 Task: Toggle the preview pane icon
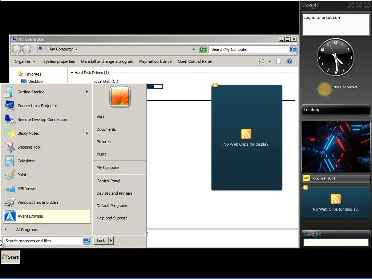(x=279, y=61)
